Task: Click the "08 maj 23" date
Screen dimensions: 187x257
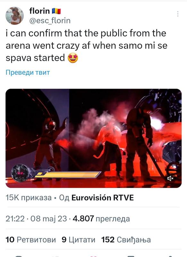Action: coord(48,219)
